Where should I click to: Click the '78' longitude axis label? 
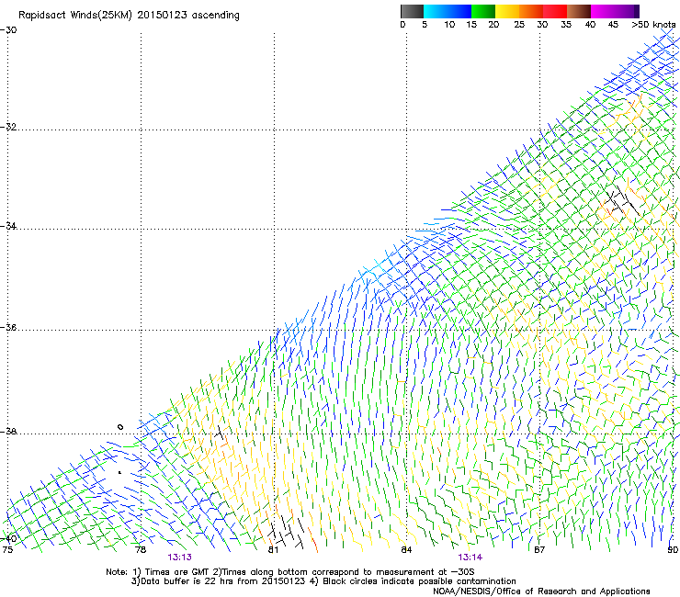(141, 550)
